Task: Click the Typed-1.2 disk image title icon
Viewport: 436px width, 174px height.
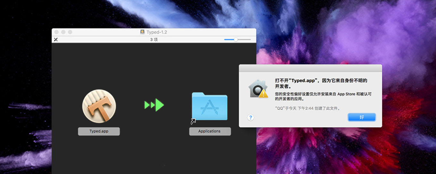Action: [142, 32]
